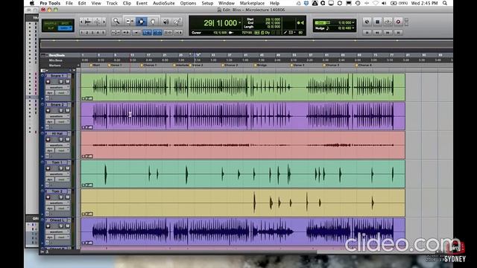Open main counter format dropdown arrow

click(x=240, y=22)
